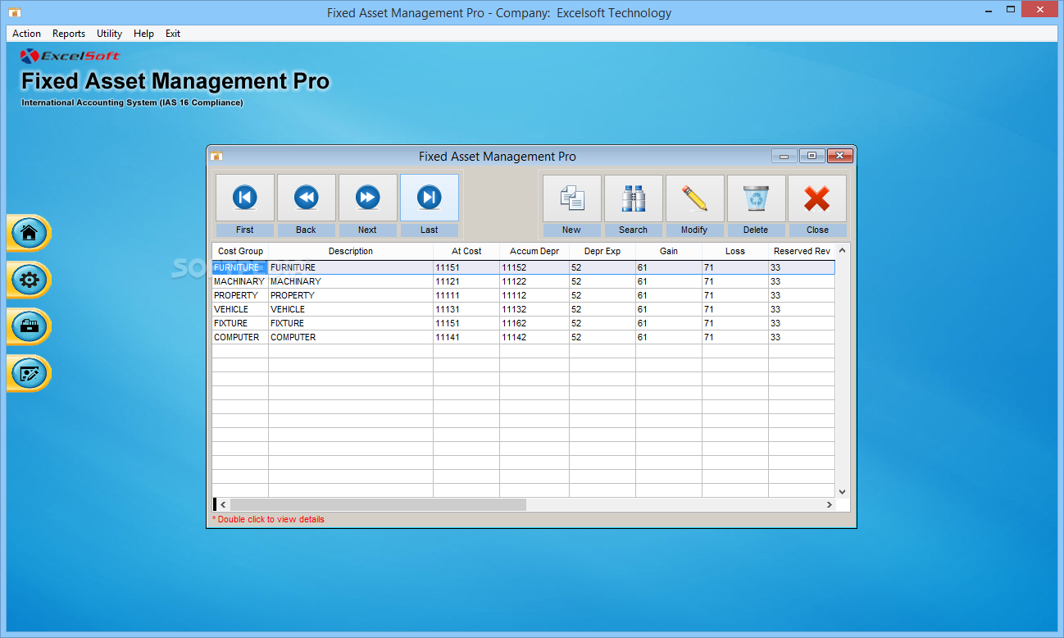Click the Reserved Rev column header
Viewport: 1064px width, 638px height.
[x=802, y=251]
